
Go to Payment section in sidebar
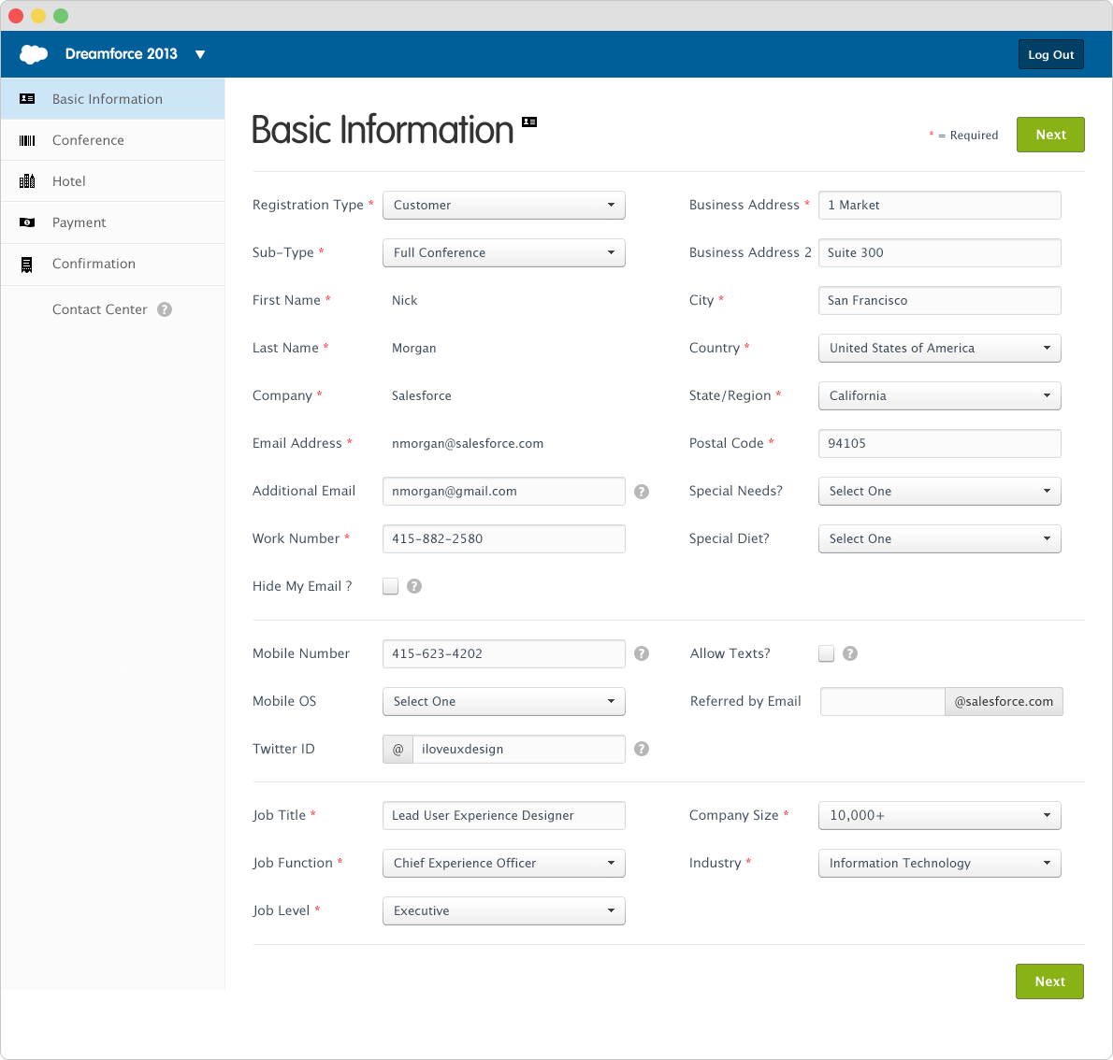(x=113, y=222)
